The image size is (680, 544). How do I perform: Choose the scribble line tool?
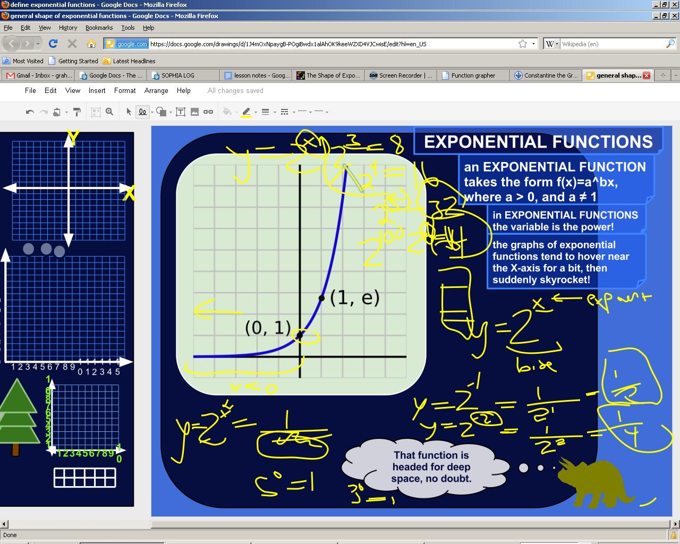pos(141,112)
